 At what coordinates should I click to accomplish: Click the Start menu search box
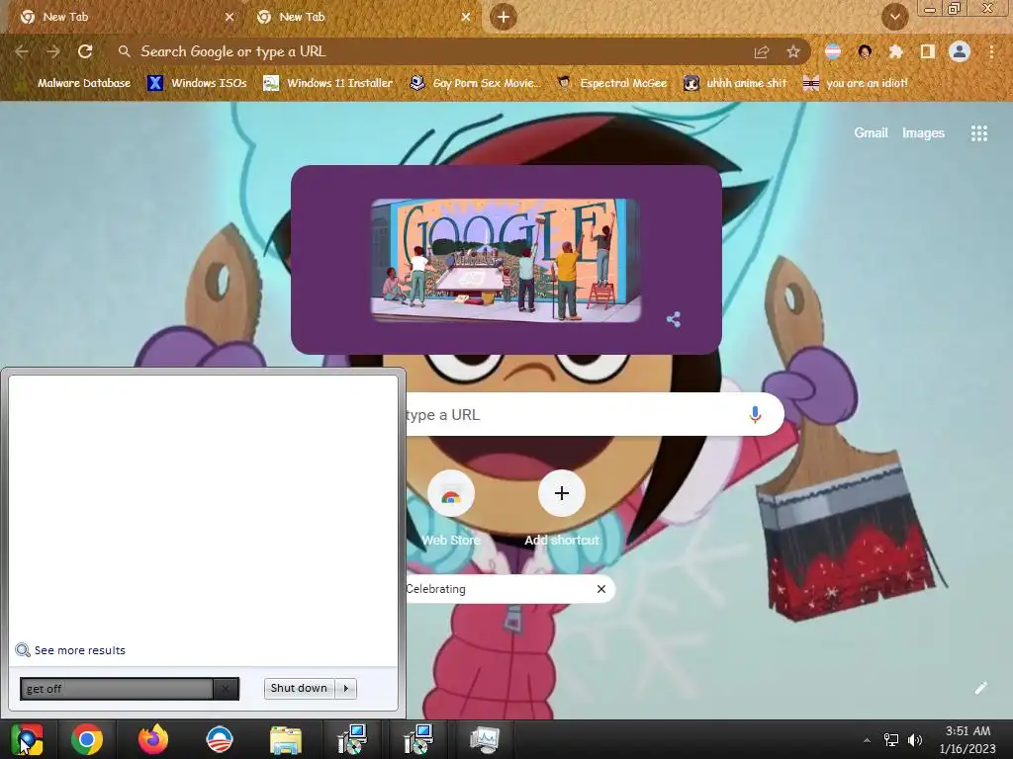(117, 689)
